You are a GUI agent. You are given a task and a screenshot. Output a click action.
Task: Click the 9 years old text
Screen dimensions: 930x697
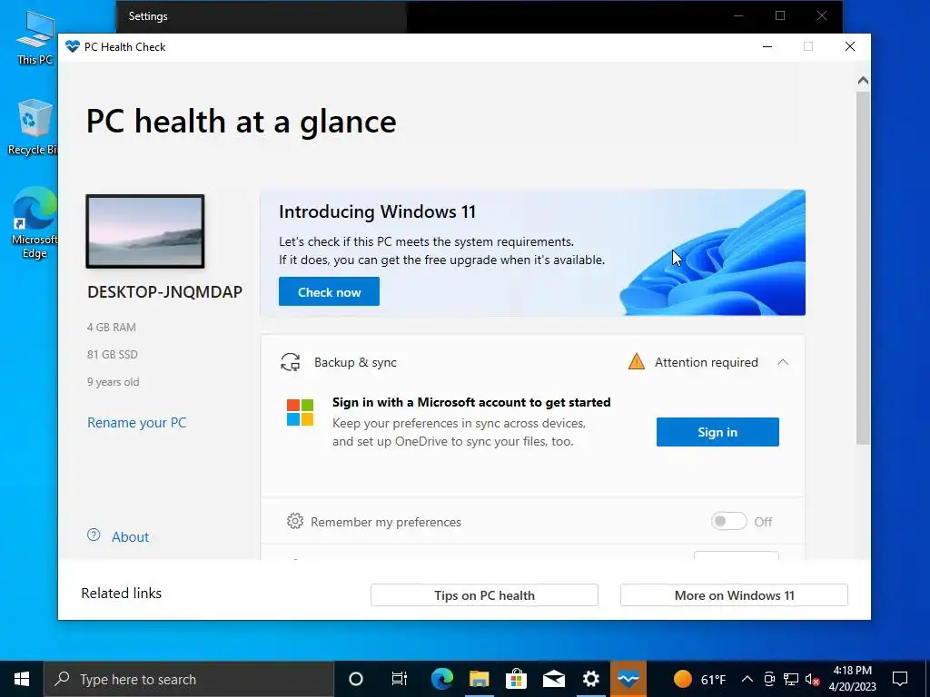[114, 382]
